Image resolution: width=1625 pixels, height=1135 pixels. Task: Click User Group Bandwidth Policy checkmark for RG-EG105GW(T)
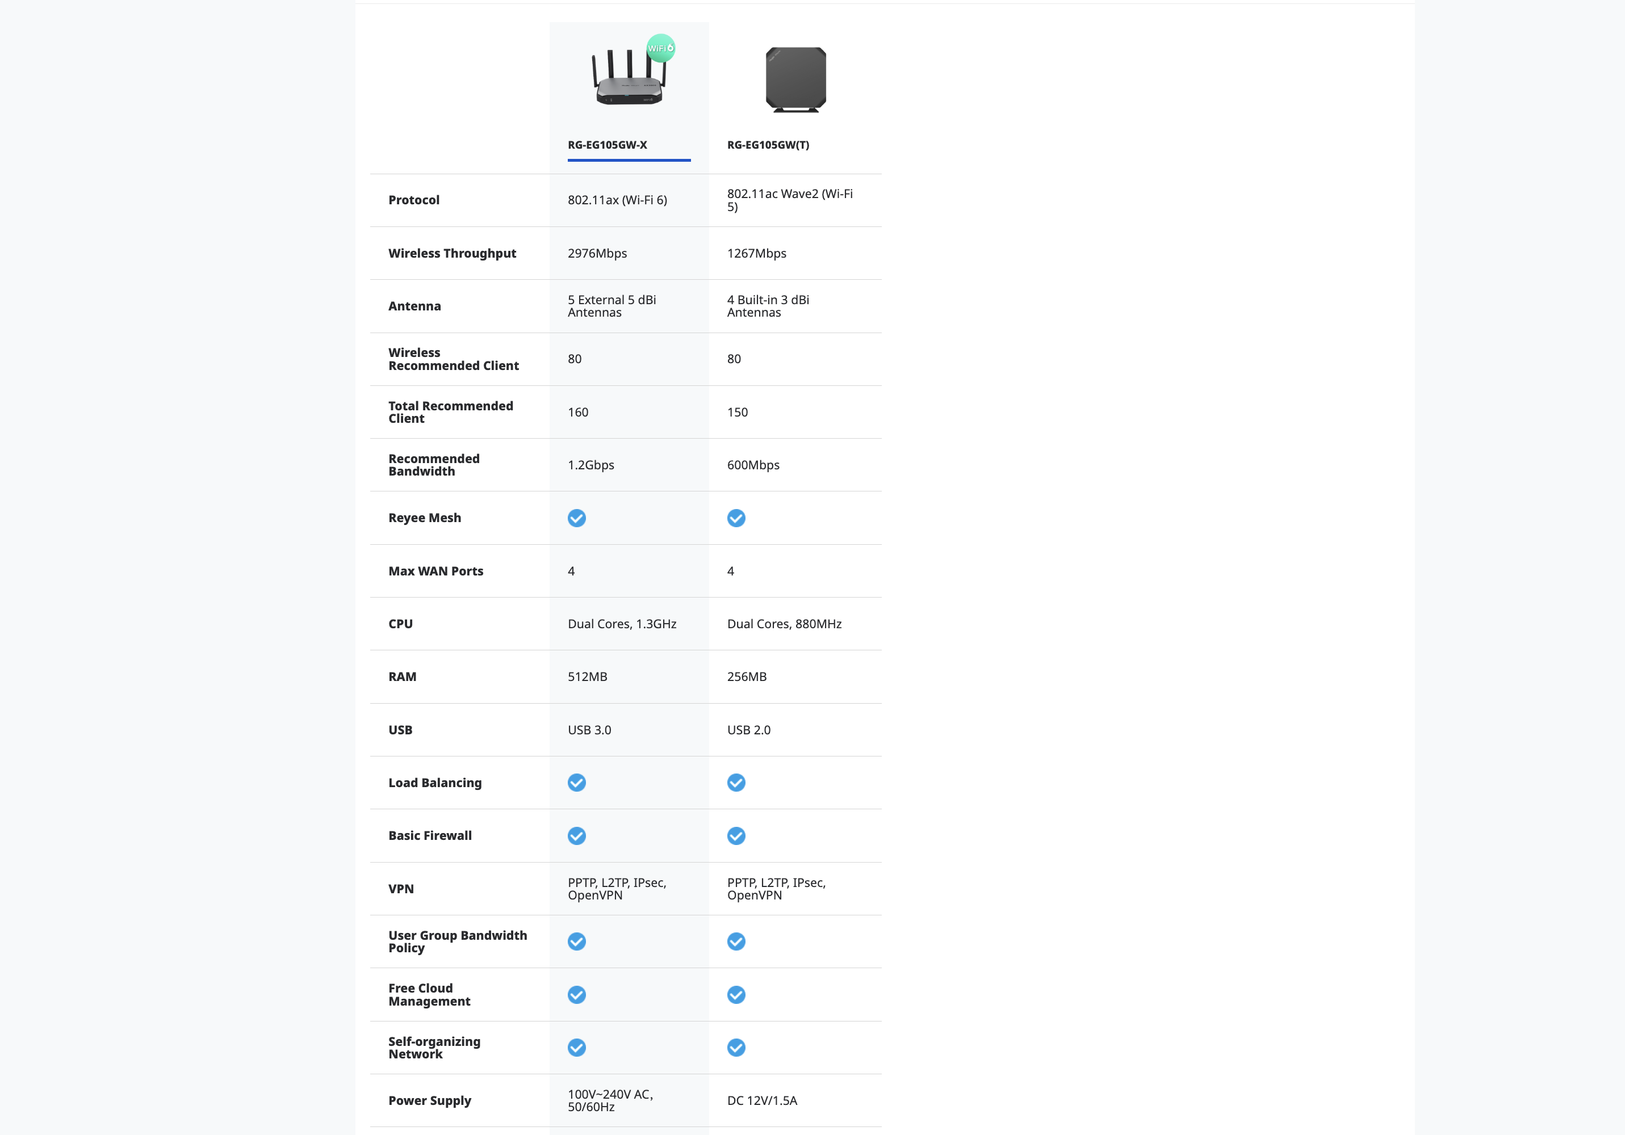[x=736, y=942]
